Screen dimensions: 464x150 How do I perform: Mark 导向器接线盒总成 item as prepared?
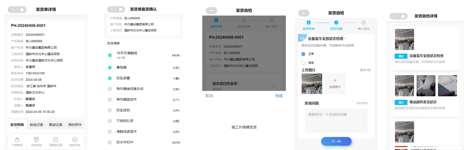[x=110, y=89]
